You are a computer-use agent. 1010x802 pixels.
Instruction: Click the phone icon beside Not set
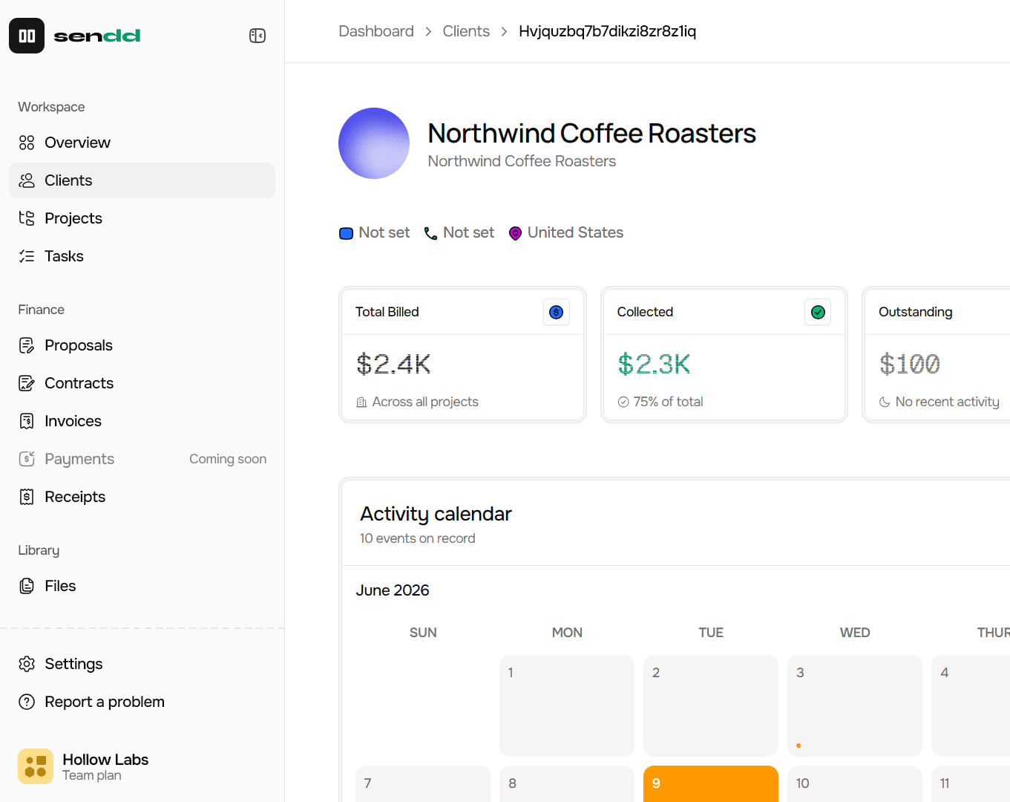click(430, 233)
